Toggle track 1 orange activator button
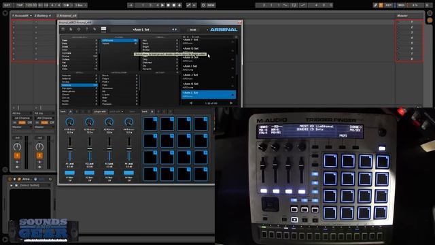This screenshot has height=245, width=435. [17, 155]
